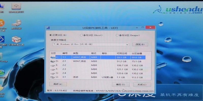Click the '113.3 GB' capacity cell
203x101 pixels.
(137, 77)
